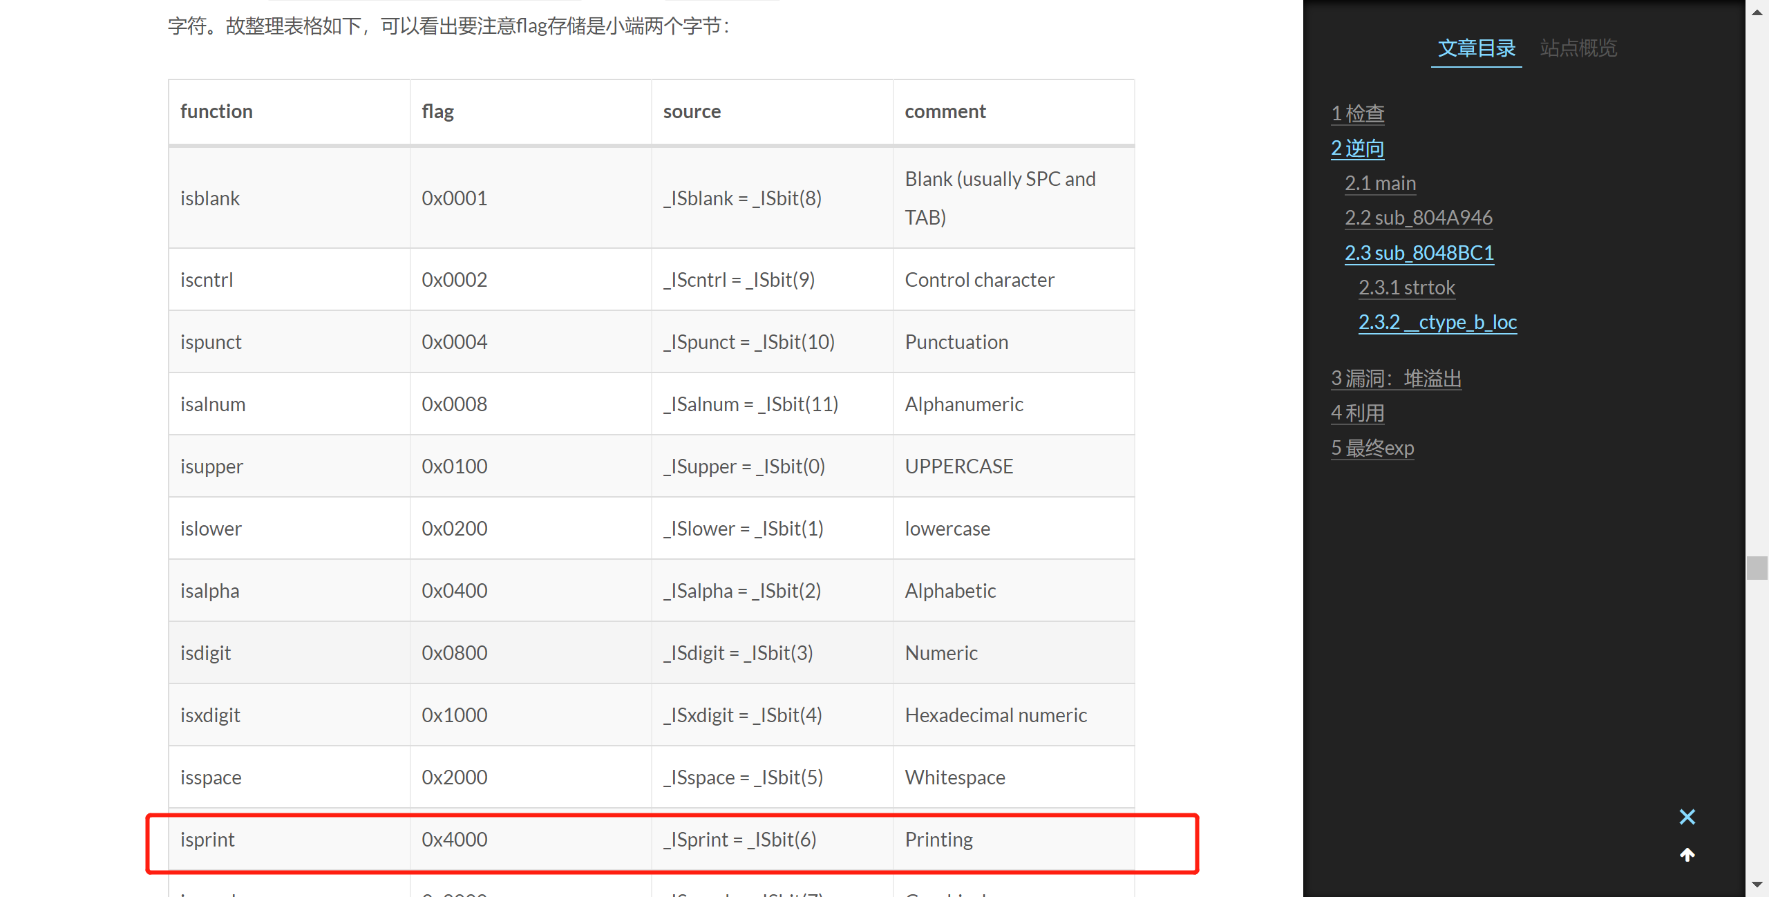Click the scrollbar down arrow
1769x897 pixels.
coord(1757,885)
